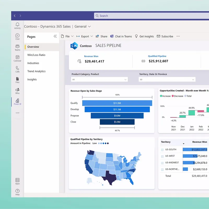
Task: Click the Close $5.9M funnel bar
Action: (117, 122)
